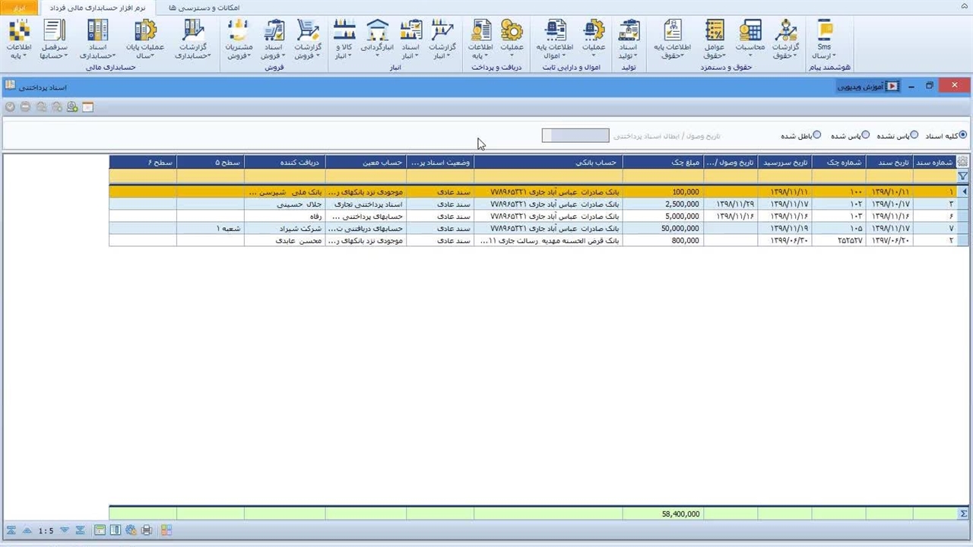The image size is (973, 547).
Task: Click the print icon in bottom toolbar
Action: 147,530
